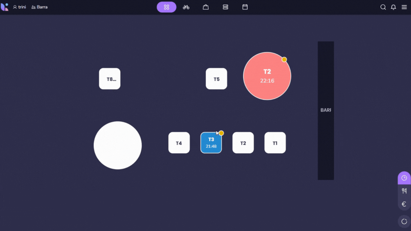Image resolution: width=411 pixels, height=231 pixels.
Task: Select the clock time display mode
Action: click(x=404, y=178)
